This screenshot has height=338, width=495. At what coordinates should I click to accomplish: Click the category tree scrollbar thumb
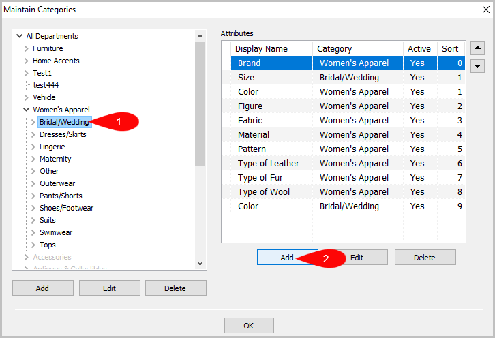(x=200, y=104)
